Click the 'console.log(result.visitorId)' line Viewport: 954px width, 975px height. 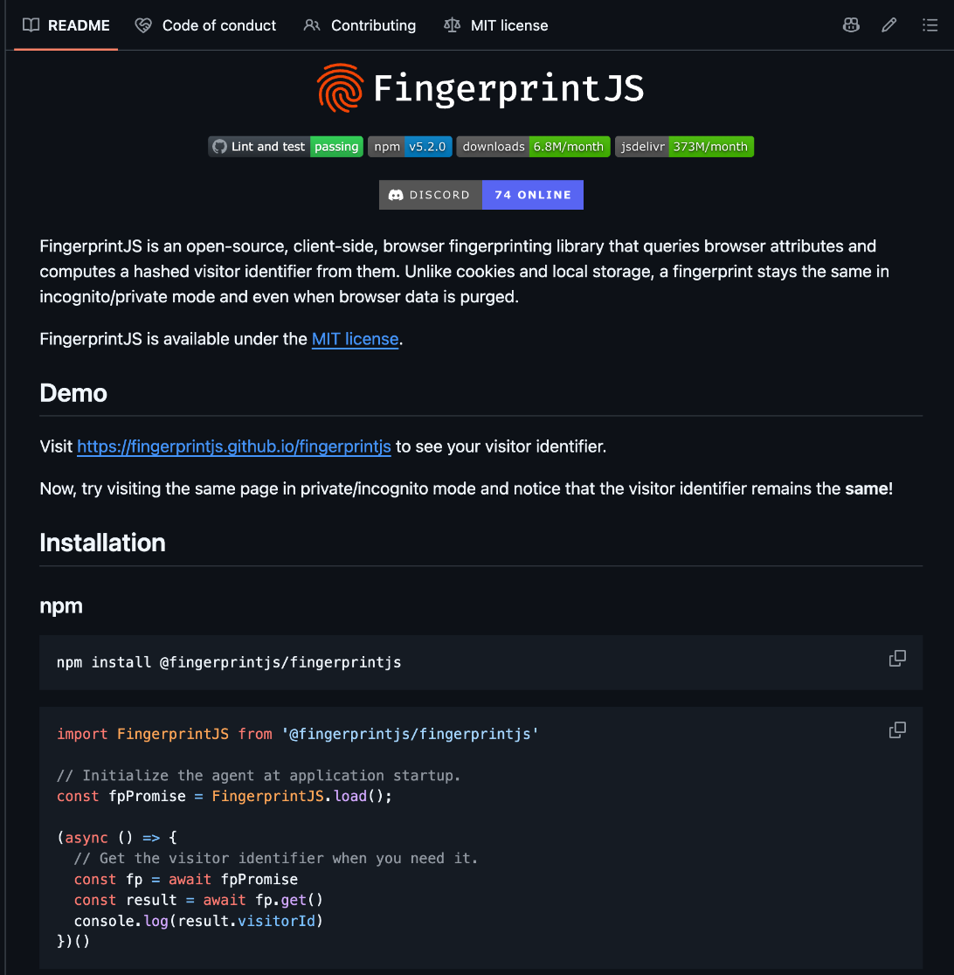[x=198, y=921]
